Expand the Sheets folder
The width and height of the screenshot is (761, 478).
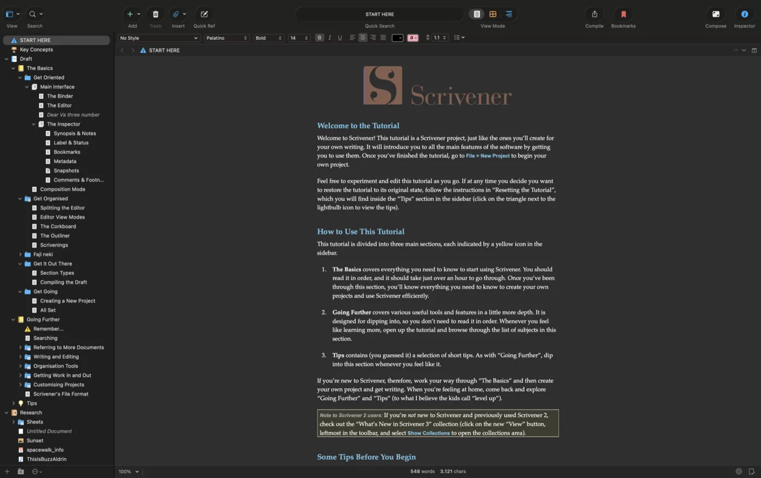tap(14, 422)
